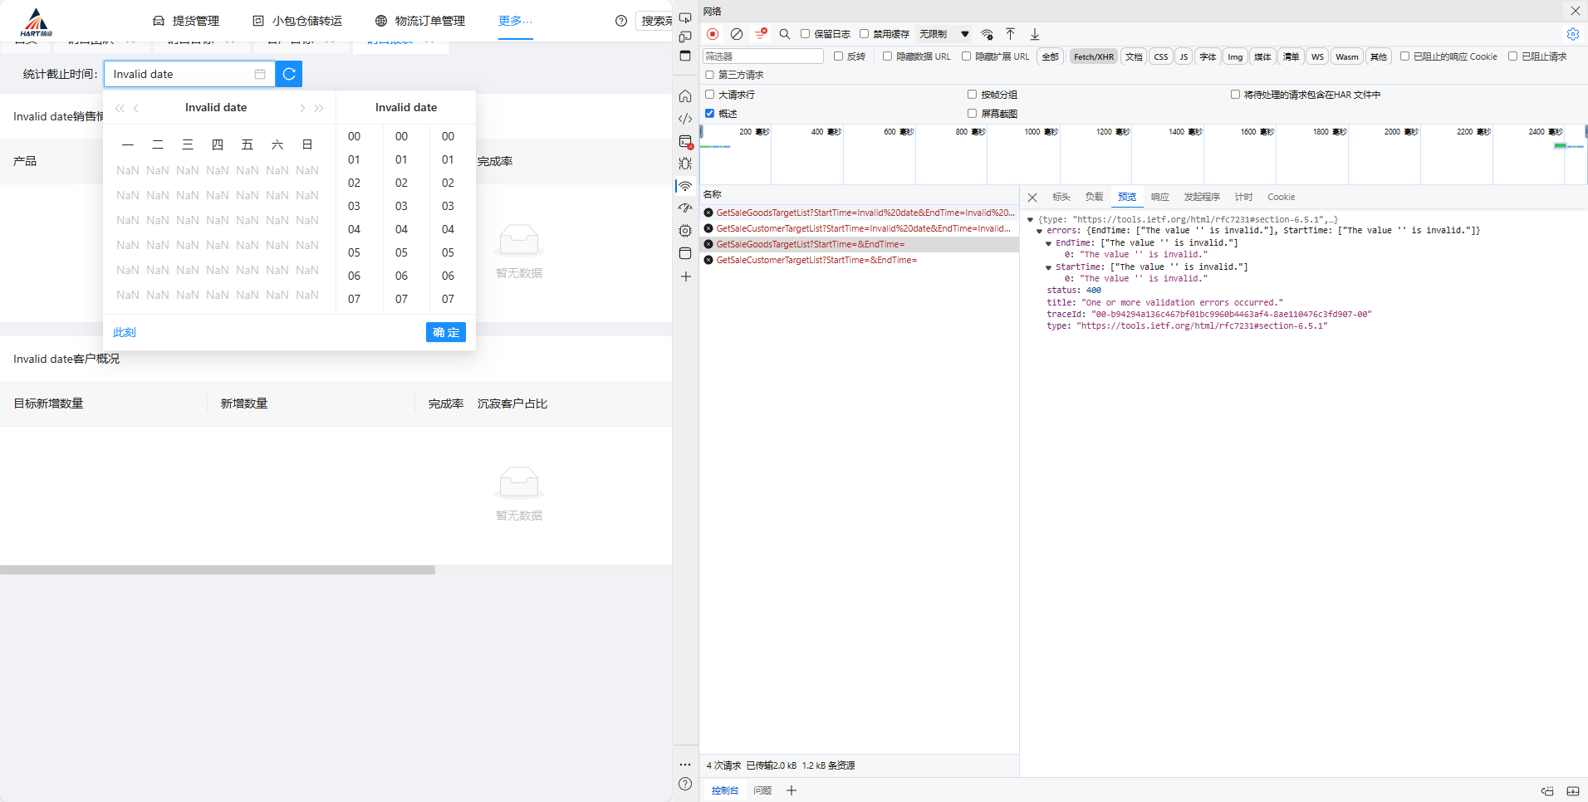Click the record network log icon
Image resolution: width=1588 pixels, height=802 pixels.
click(713, 34)
